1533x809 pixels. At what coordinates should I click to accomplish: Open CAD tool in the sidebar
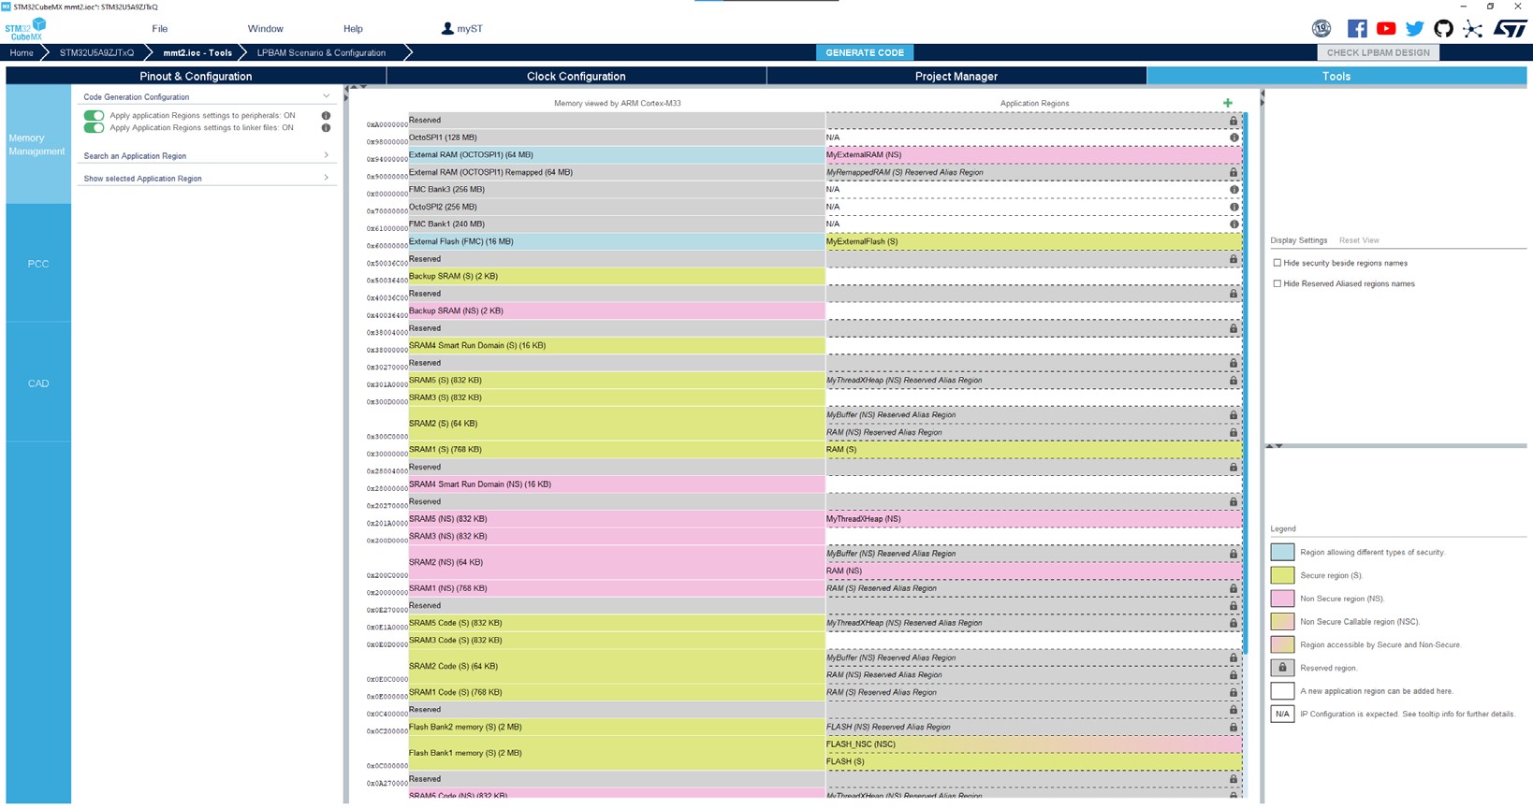point(37,383)
